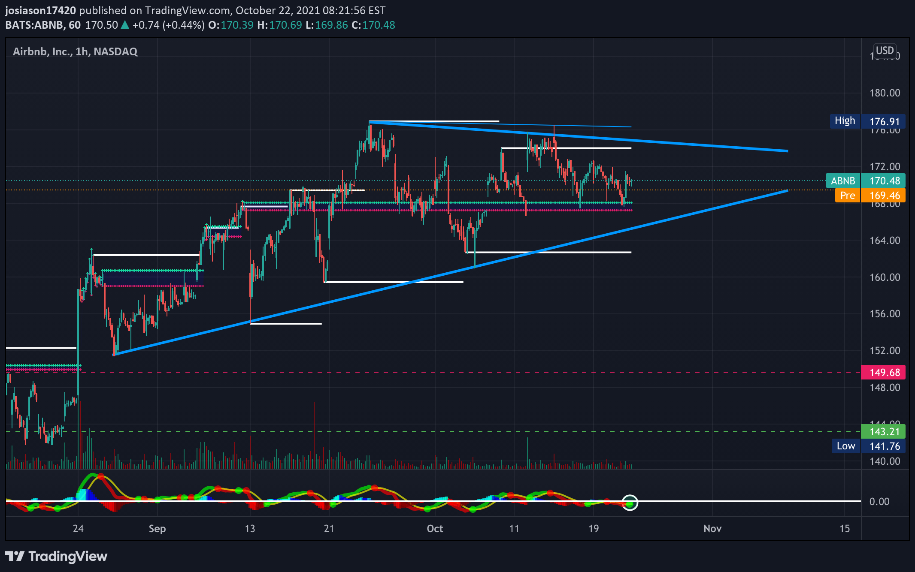Screen dimensions: 915x572
Task: Select the ABNB 170.48 price label
Action: tap(865, 181)
